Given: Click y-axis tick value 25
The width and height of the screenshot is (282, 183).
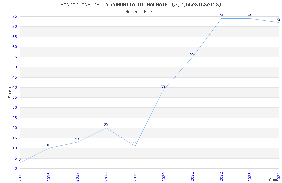Looking at the screenshot, I should click(x=15, y=118).
